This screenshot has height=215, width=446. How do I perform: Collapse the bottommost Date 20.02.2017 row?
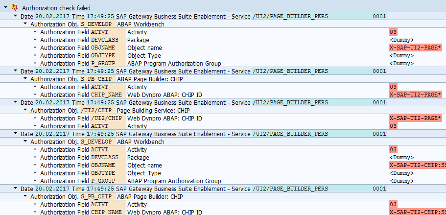16,189
